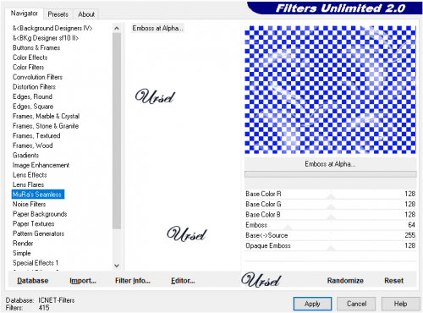Viewport: 423px width, 313px height.
Task: Click the category list down arrow
Action: [117, 266]
